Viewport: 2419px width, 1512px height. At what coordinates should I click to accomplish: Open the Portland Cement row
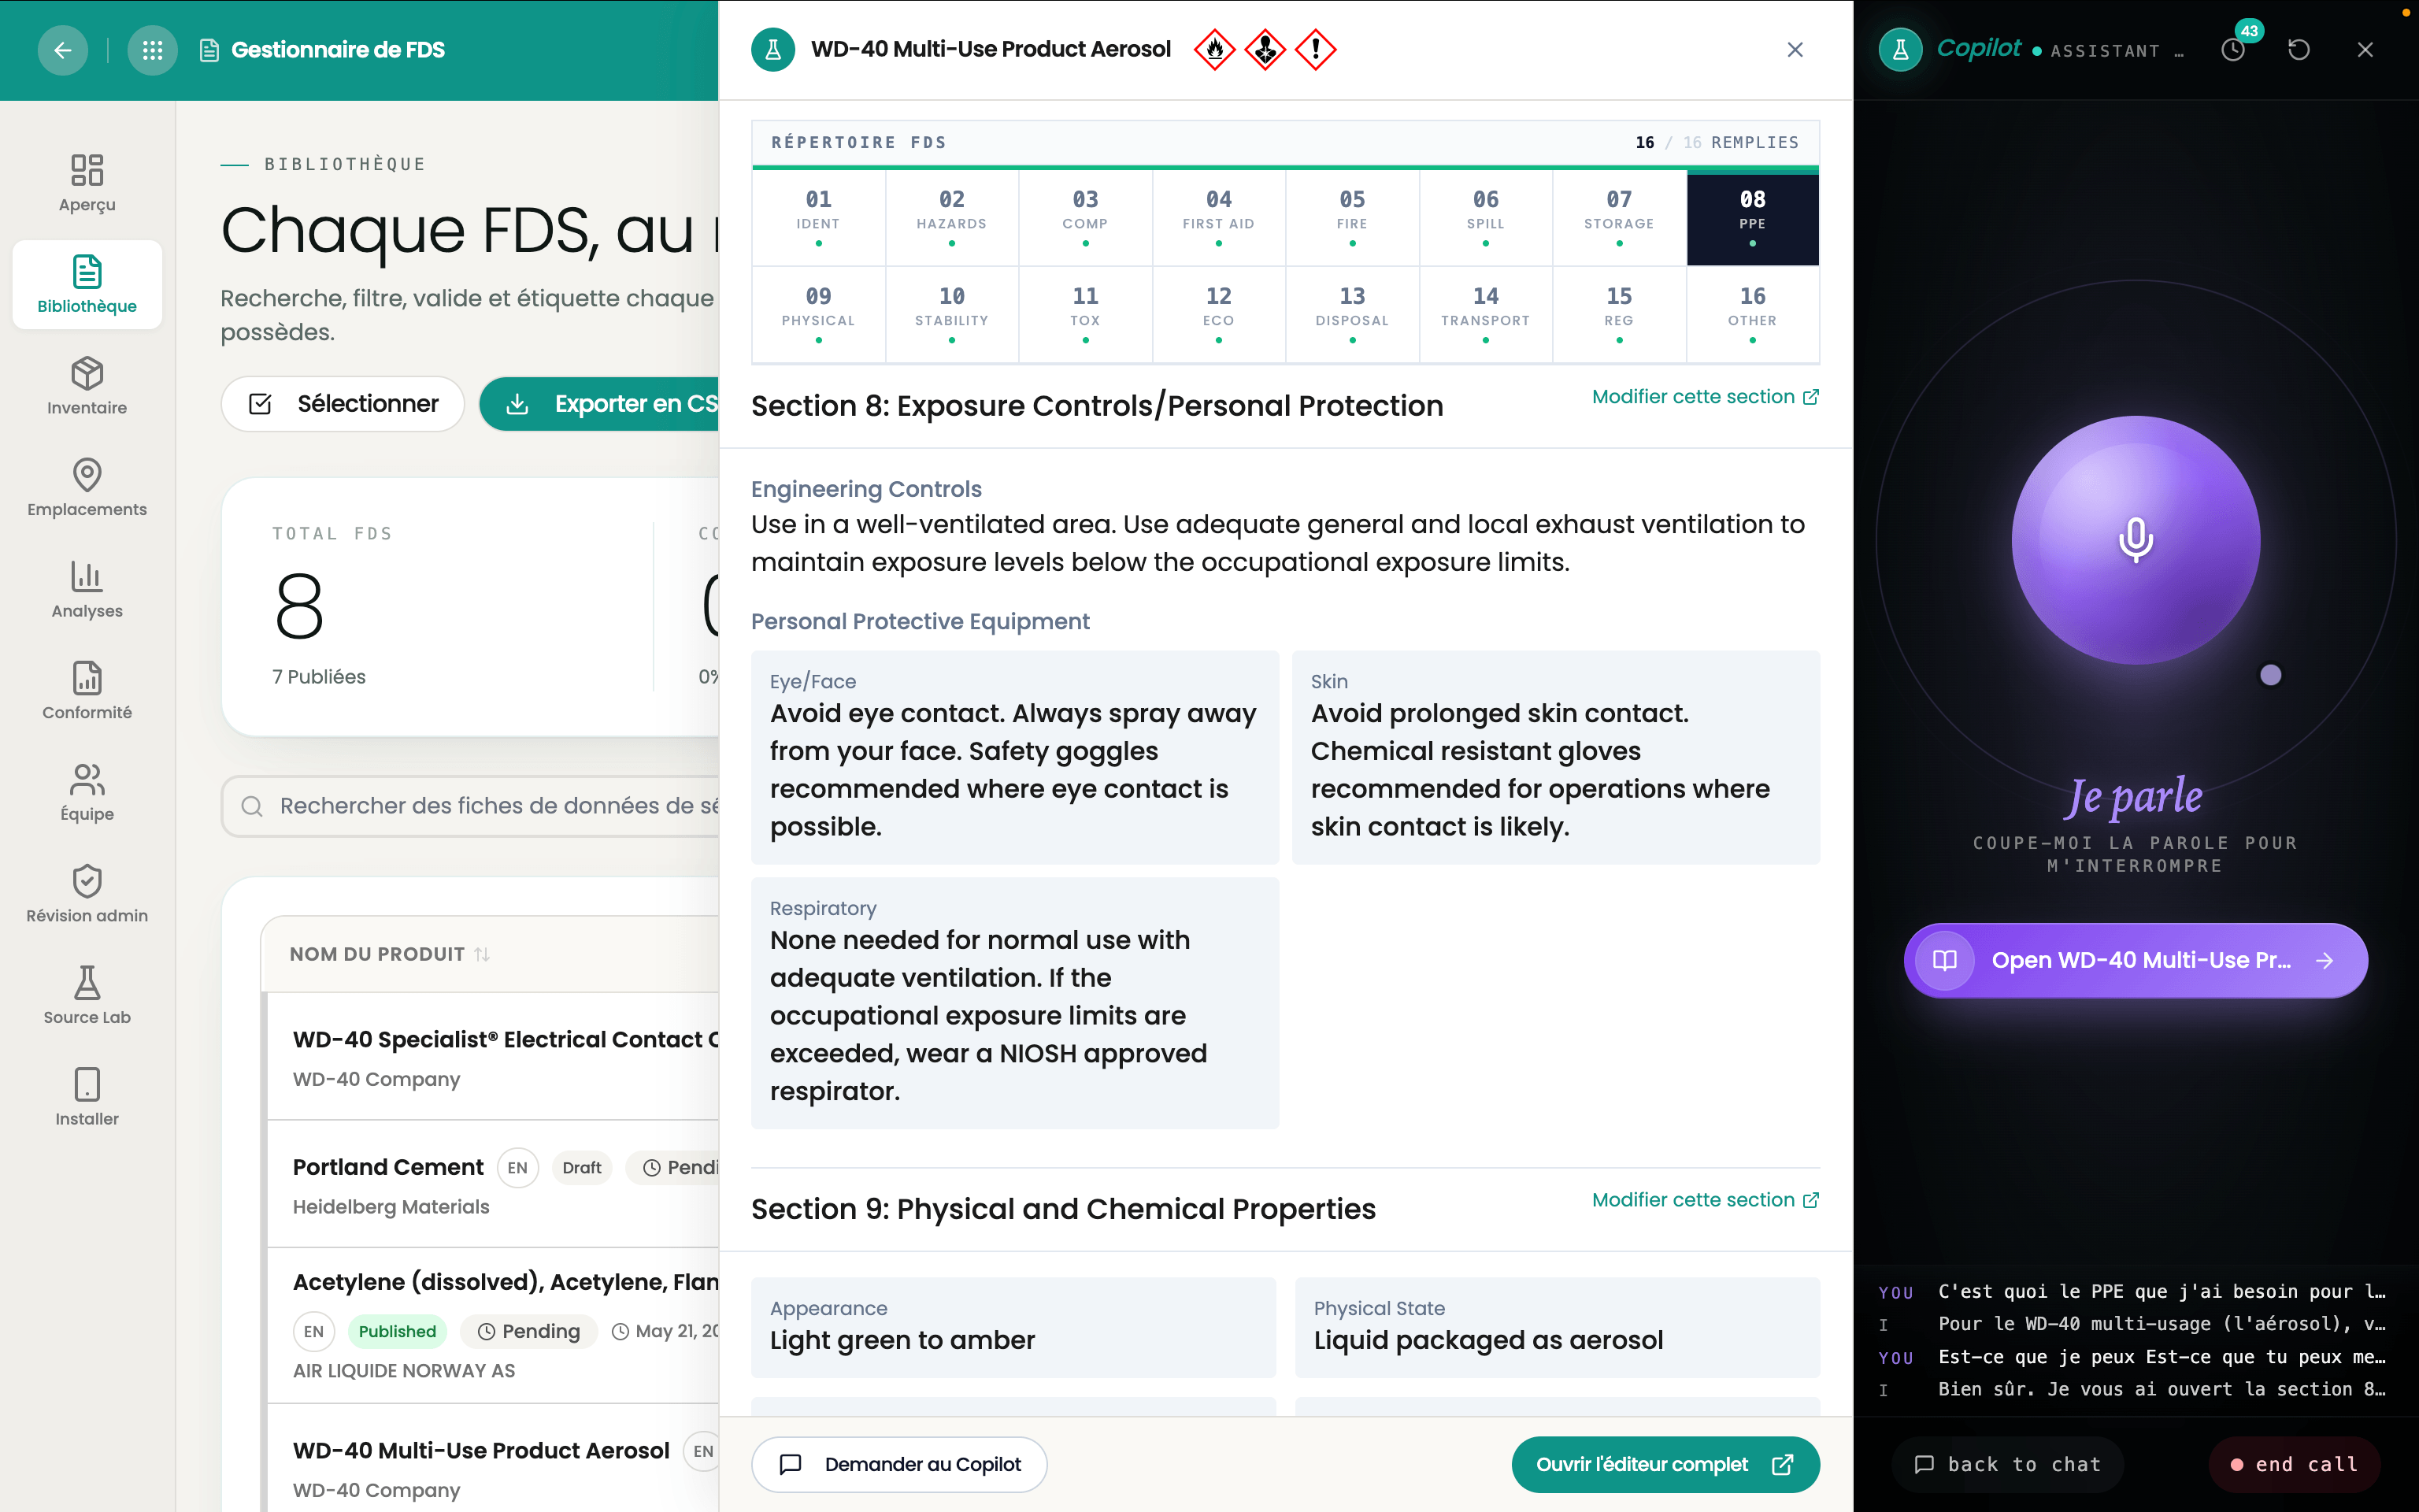click(494, 1184)
